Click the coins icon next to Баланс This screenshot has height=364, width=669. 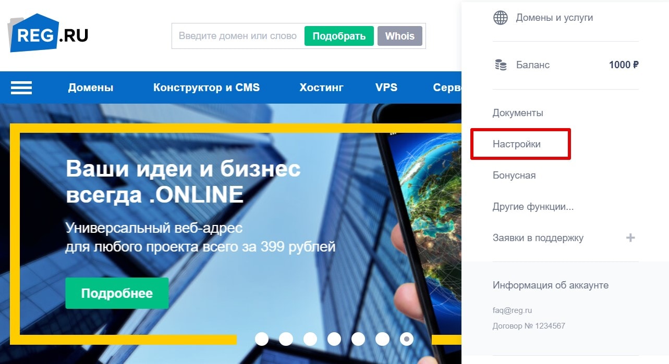coord(501,65)
